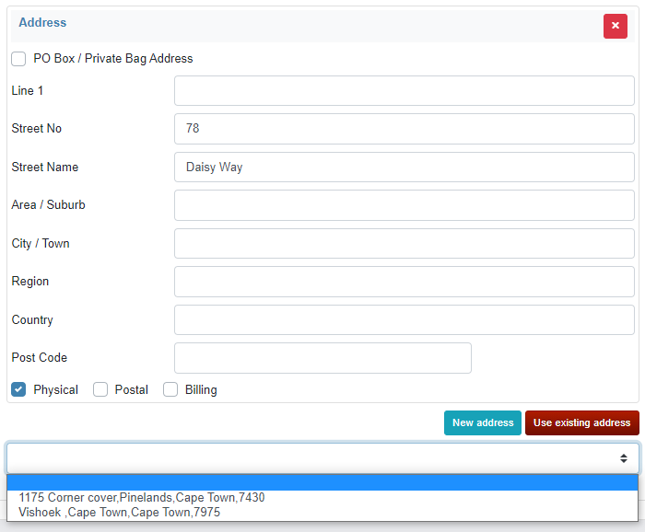This screenshot has height=532, width=645.
Task: Enable the Postal address type checkbox
Action: pos(100,389)
